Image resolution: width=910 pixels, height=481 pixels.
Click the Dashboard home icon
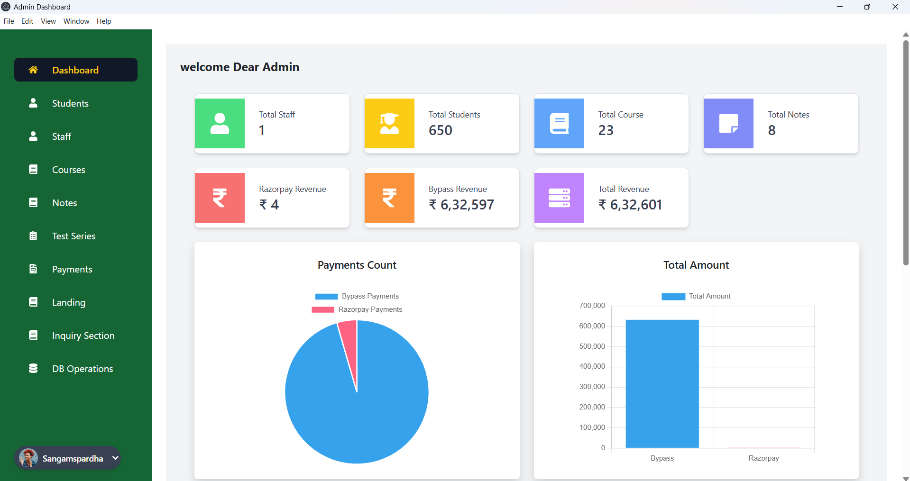(x=32, y=70)
